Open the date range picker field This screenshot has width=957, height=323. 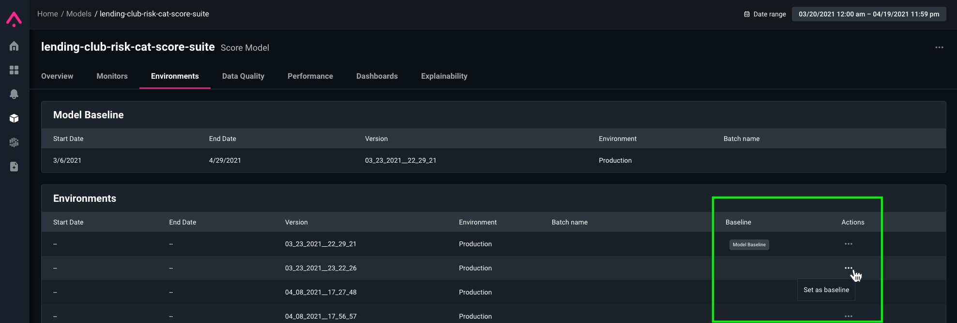[x=868, y=14]
